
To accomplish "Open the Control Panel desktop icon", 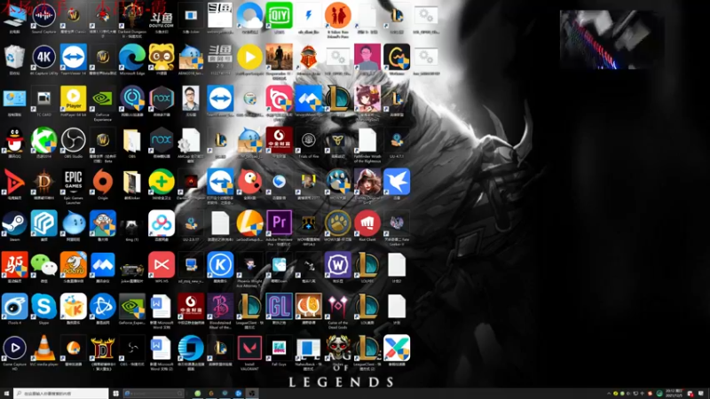I will pyautogui.click(x=14, y=98).
